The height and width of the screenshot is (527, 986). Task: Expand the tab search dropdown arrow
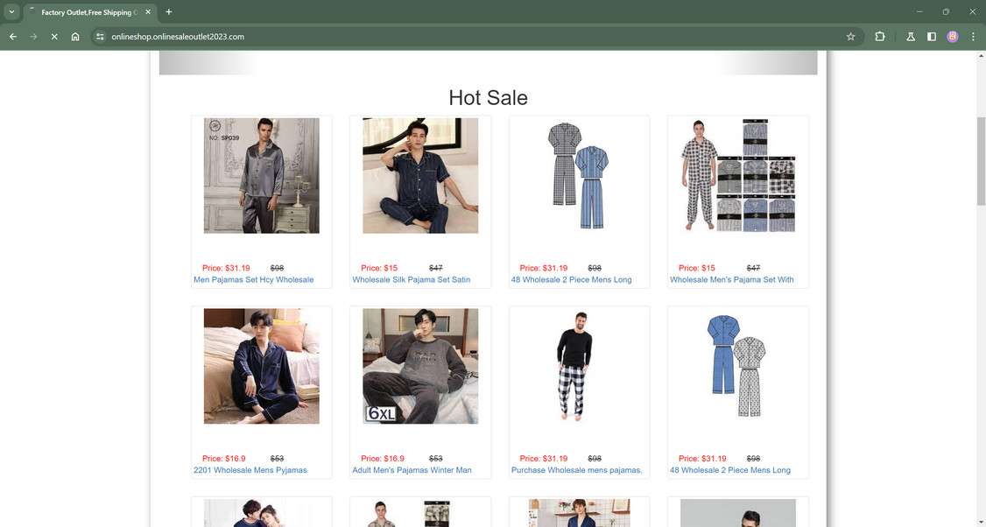click(x=11, y=12)
